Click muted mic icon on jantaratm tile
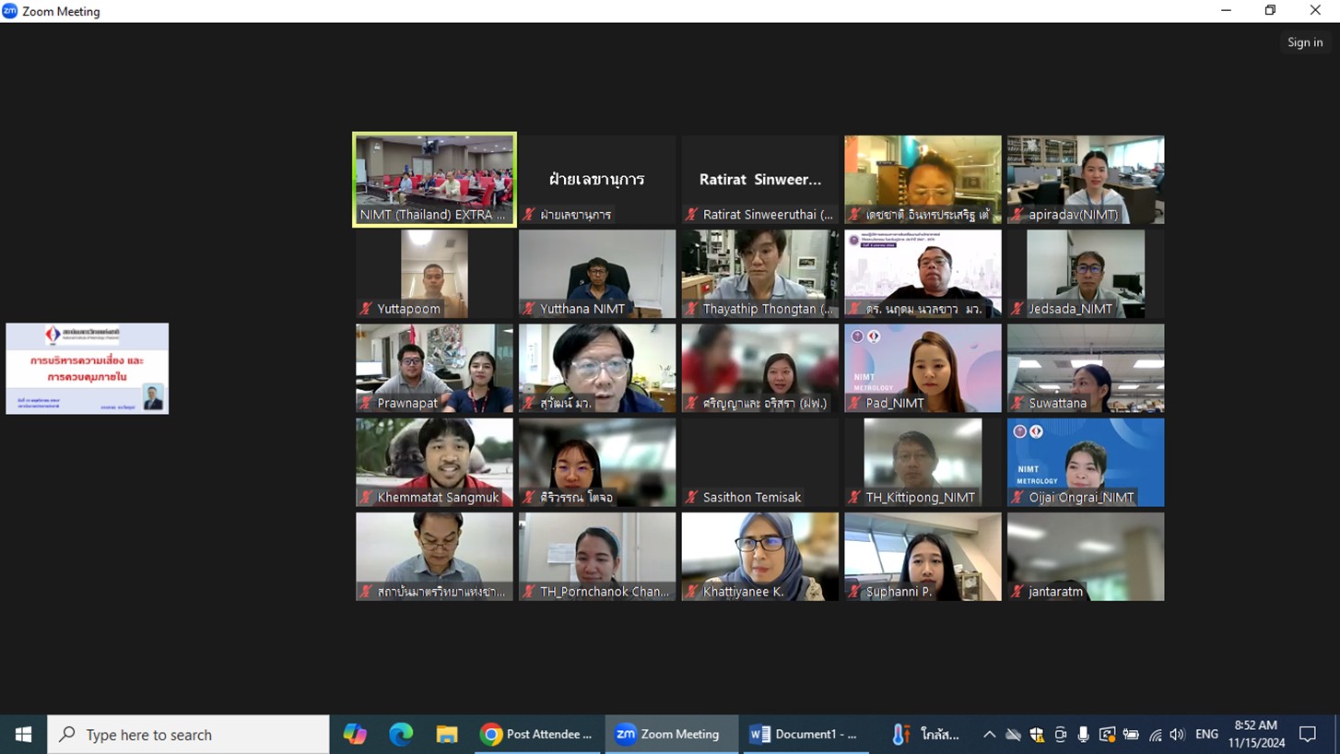Viewport: 1340px width, 754px height. tap(1017, 592)
